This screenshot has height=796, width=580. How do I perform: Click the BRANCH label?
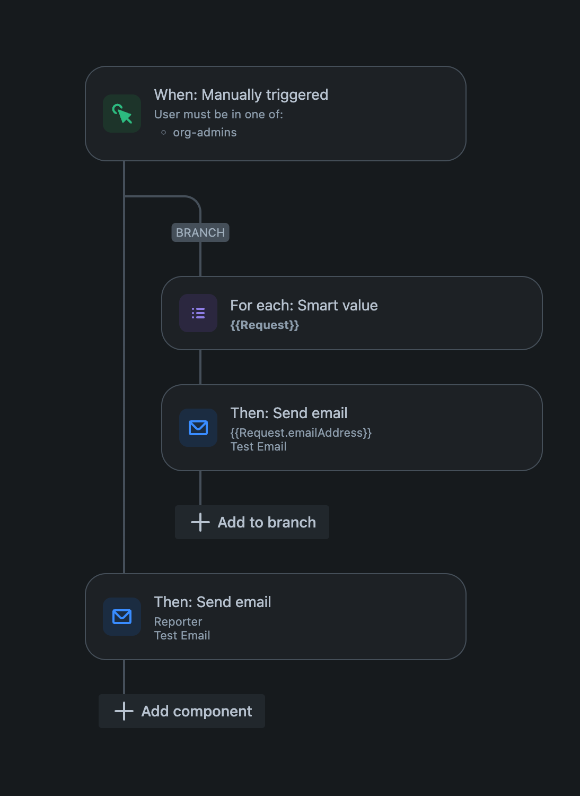(x=200, y=232)
